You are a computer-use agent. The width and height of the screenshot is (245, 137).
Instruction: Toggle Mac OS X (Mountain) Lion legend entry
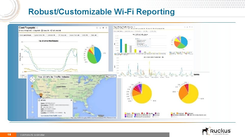pos(197,115)
